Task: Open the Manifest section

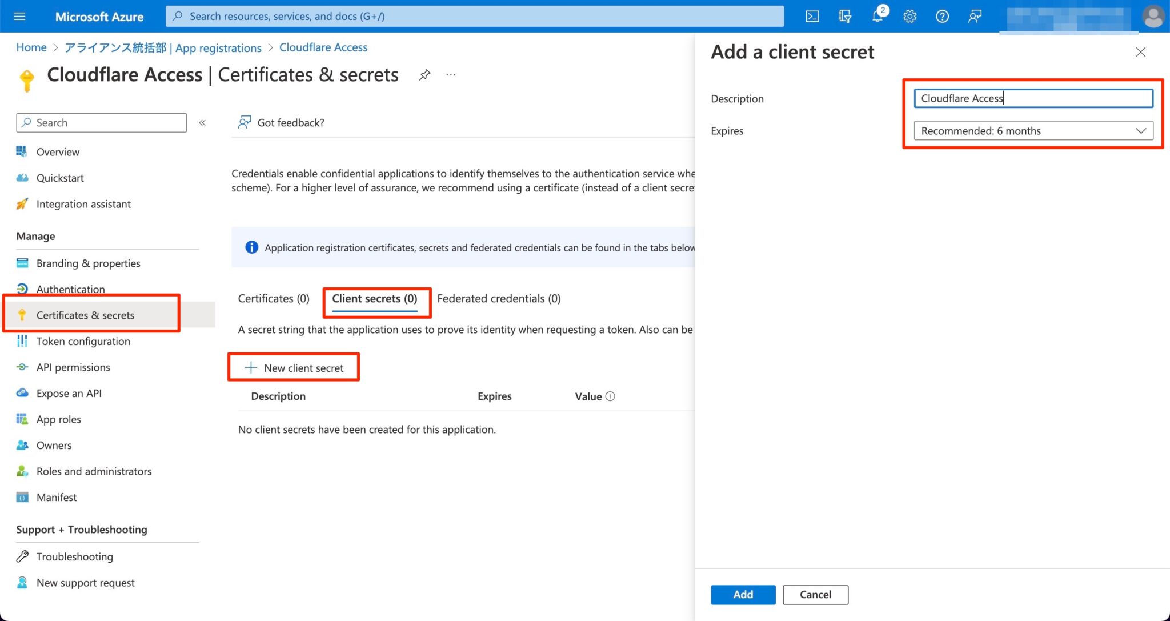Action: [x=56, y=497]
